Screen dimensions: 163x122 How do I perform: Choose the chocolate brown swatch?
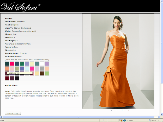42,73
